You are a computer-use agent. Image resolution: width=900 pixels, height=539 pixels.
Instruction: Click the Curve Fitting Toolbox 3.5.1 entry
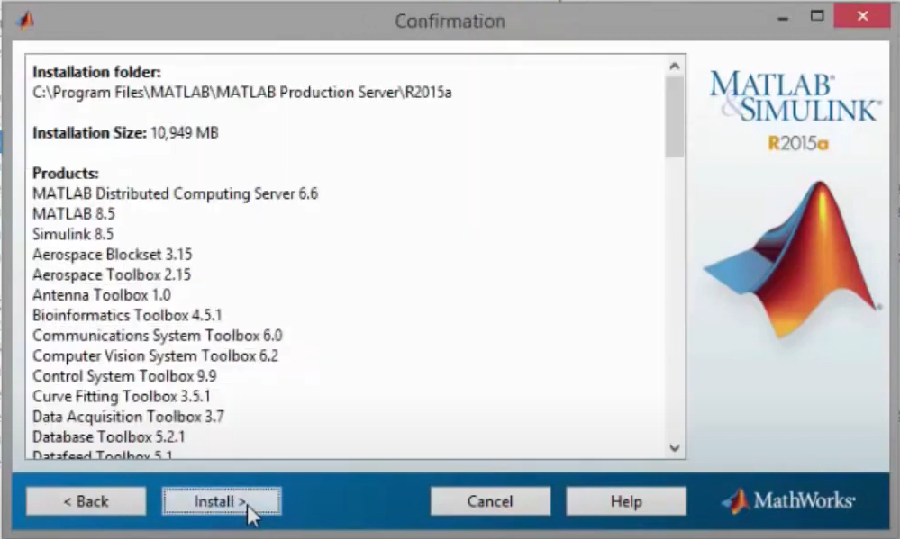pyautogui.click(x=122, y=396)
